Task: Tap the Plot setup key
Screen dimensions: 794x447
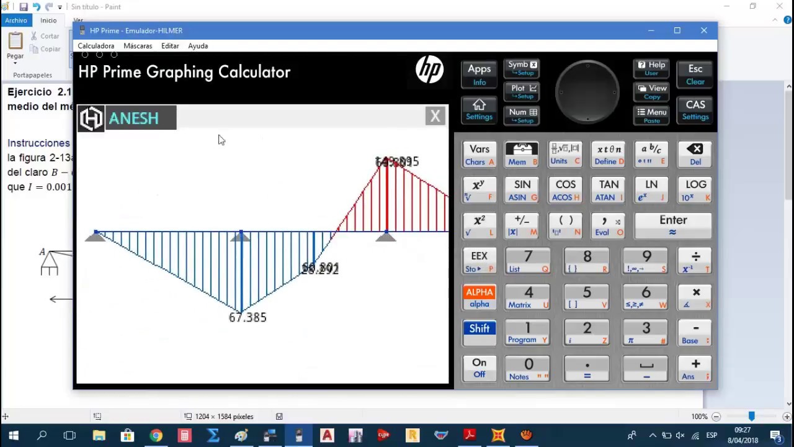Action: pos(522,92)
